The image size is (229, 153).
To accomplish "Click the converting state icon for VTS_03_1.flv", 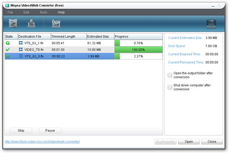I will tap(8, 43).
